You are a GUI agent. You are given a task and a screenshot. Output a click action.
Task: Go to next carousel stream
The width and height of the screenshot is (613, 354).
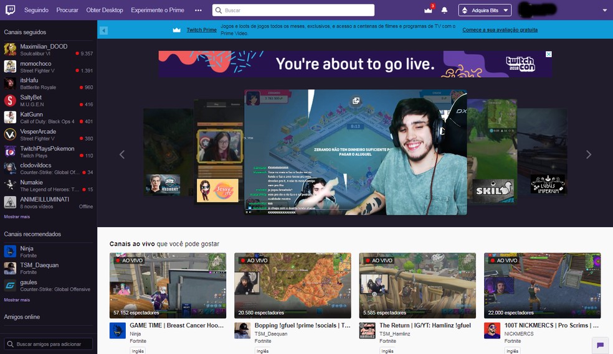[588, 154]
